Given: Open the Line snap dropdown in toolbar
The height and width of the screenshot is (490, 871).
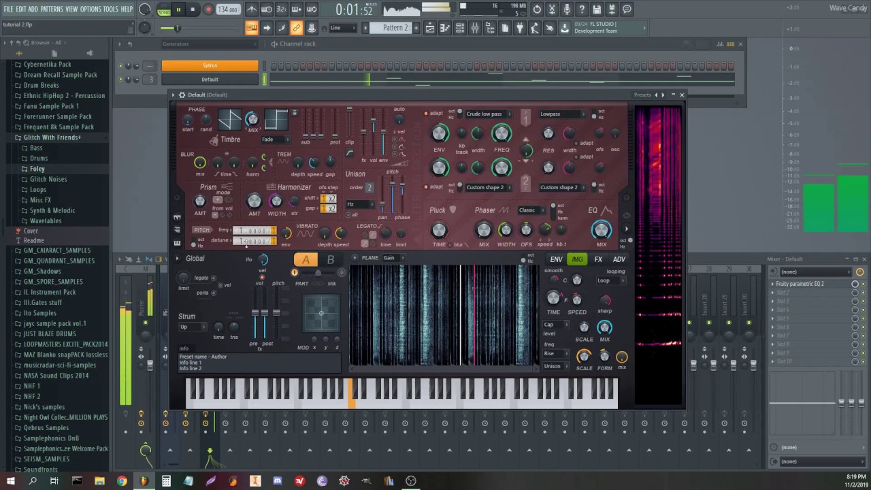Looking at the screenshot, I should click(x=342, y=28).
